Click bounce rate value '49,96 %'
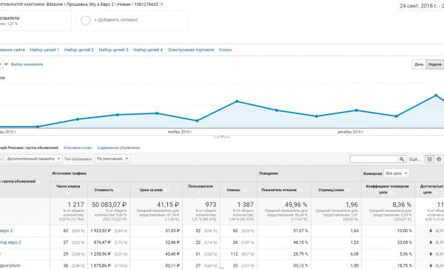 [x=296, y=205]
